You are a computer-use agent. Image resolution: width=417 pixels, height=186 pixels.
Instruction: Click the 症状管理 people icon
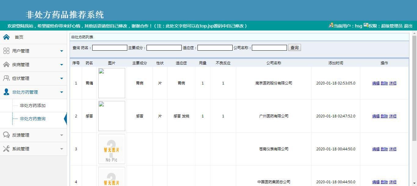point(6,78)
